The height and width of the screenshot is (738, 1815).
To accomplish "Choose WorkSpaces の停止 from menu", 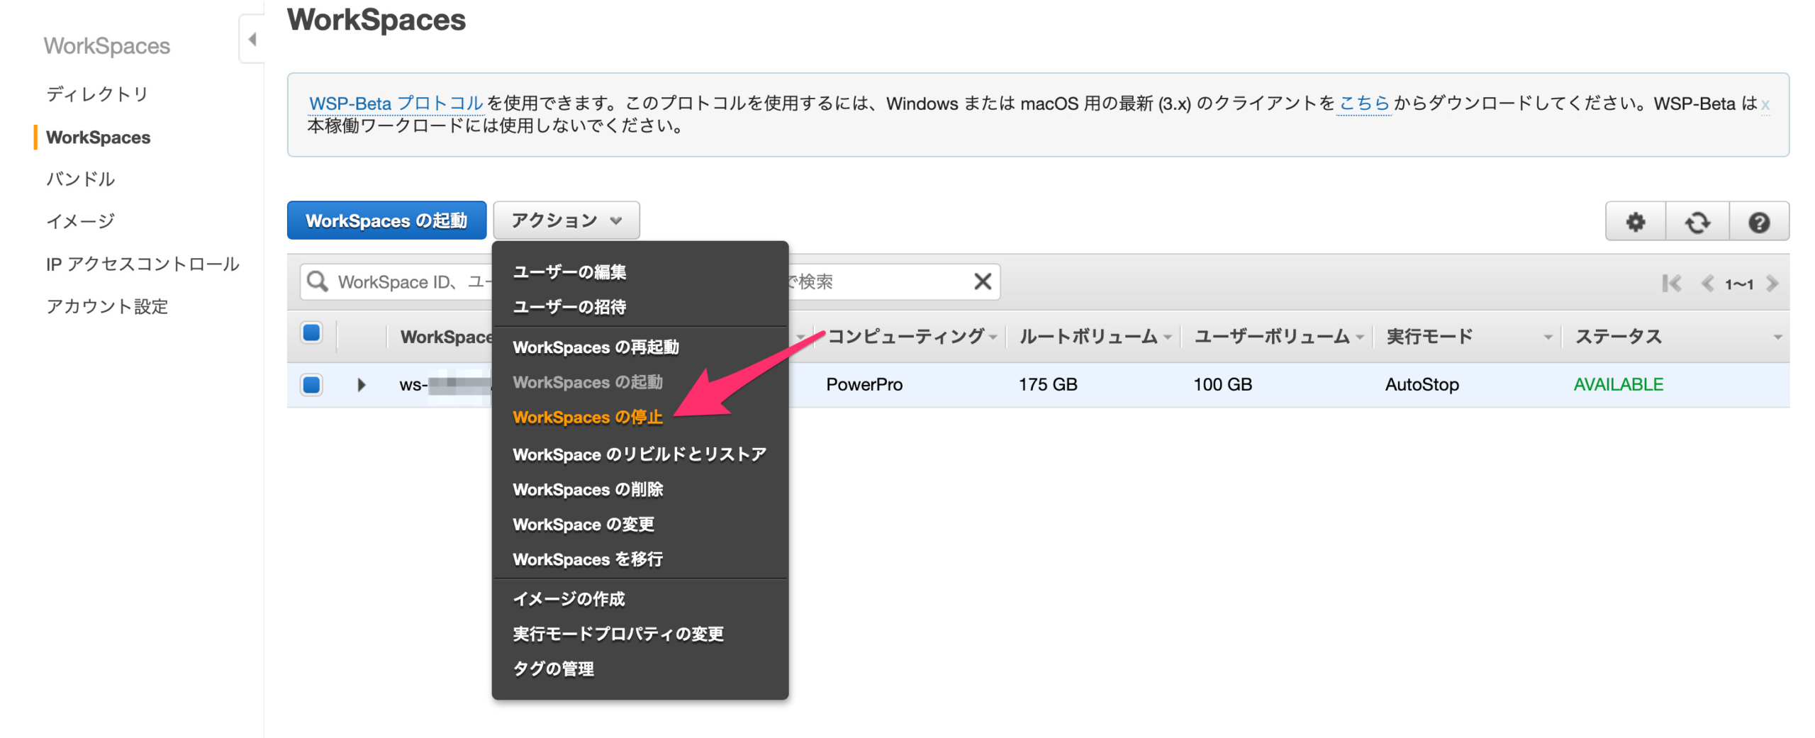I will point(587,418).
